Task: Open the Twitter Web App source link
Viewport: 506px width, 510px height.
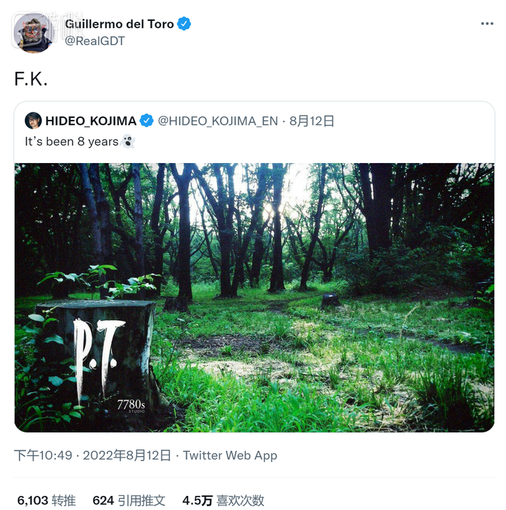Action: 230,455
